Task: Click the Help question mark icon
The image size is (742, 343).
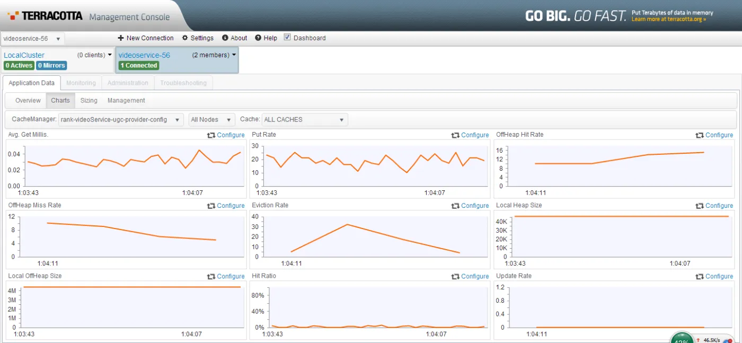Action: click(x=258, y=38)
